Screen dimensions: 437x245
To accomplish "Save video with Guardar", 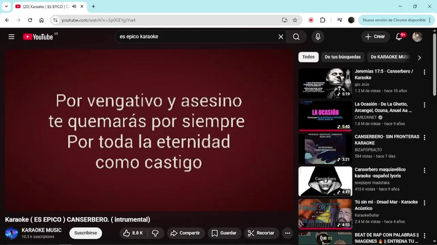I will [224, 233].
